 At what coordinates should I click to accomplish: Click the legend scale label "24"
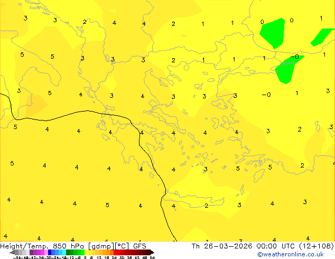point(114,257)
